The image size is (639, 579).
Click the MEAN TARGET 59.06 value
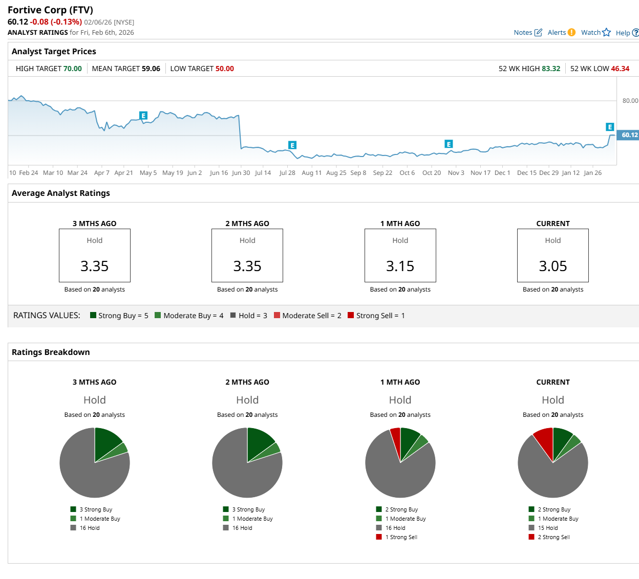(x=151, y=69)
